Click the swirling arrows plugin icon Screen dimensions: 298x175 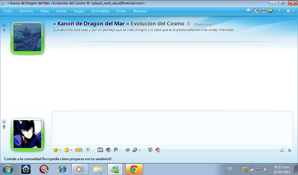[x=150, y=150]
